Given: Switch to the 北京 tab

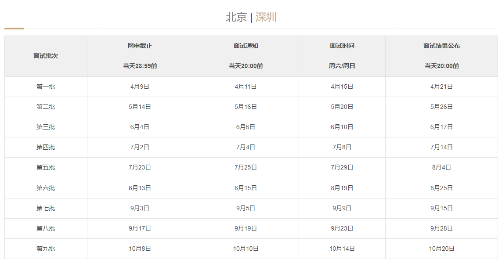Looking at the screenshot, I should pyautogui.click(x=236, y=17).
